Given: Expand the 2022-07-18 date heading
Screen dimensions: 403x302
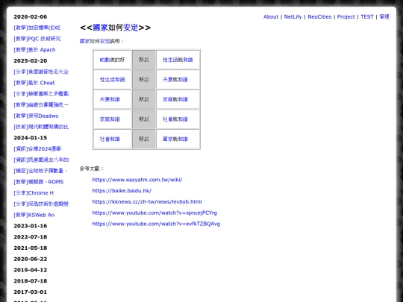Looking at the screenshot, I should (31, 237).
